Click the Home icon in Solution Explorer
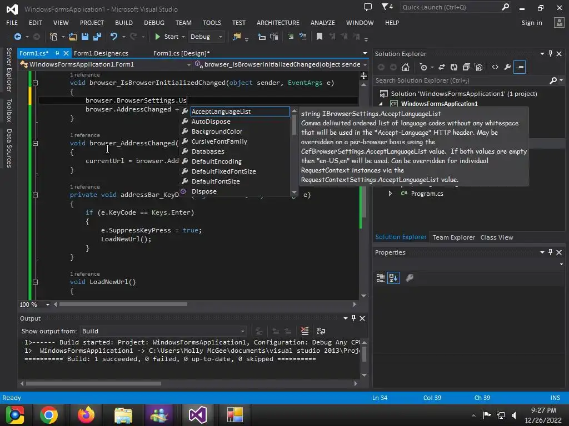 (406, 67)
